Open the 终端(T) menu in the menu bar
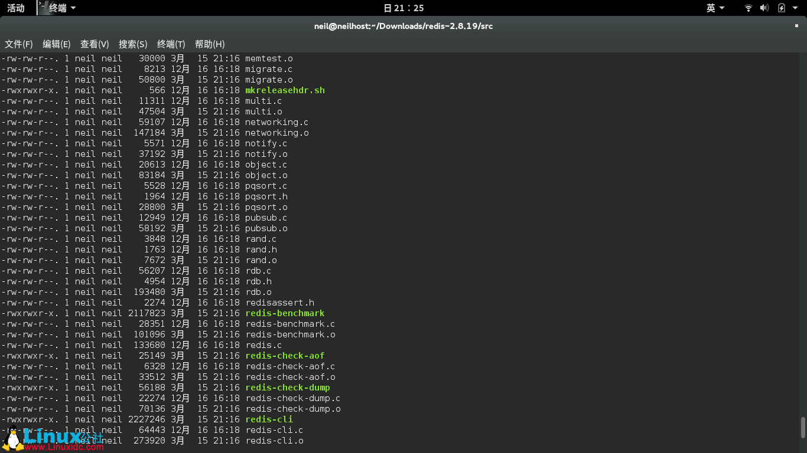Viewport: 807px width, 453px height. point(171,44)
